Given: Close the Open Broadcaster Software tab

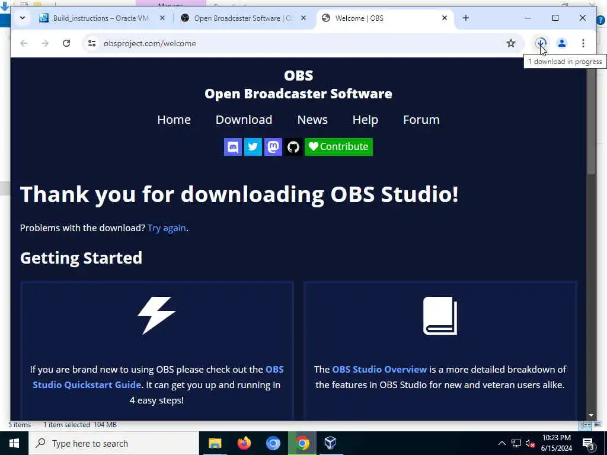Looking at the screenshot, I should click(x=303, y=18).
